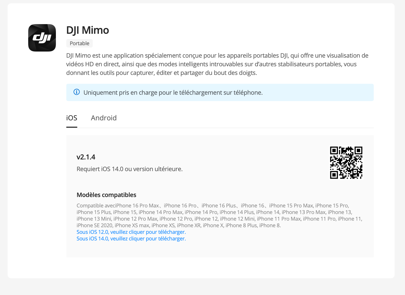This screenshot has width=405, height=295.
Task: Click the "DJI Mimo" title heading
Action: tap(87, 30)
